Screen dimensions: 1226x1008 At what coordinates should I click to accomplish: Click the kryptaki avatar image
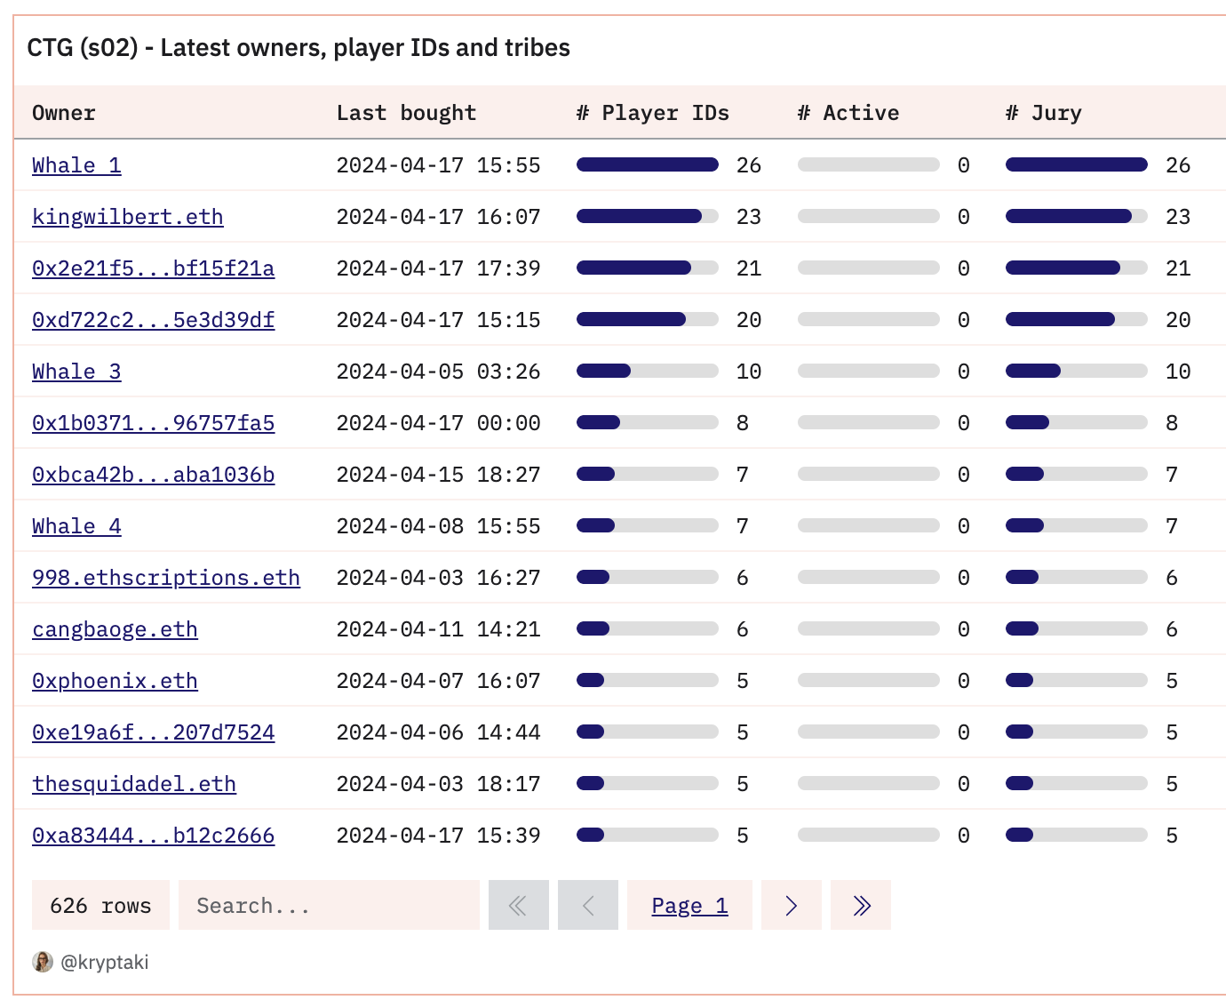click(43, 962)
